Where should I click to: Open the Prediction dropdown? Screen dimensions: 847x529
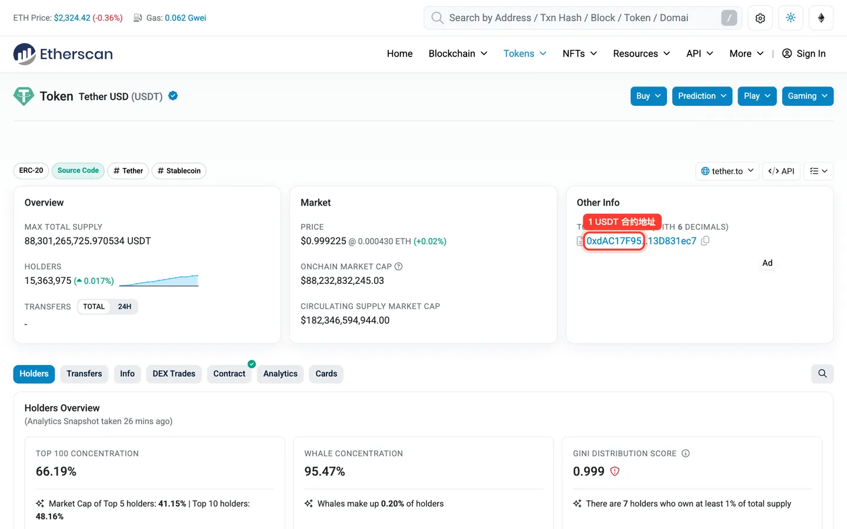(x=702, y=96)
